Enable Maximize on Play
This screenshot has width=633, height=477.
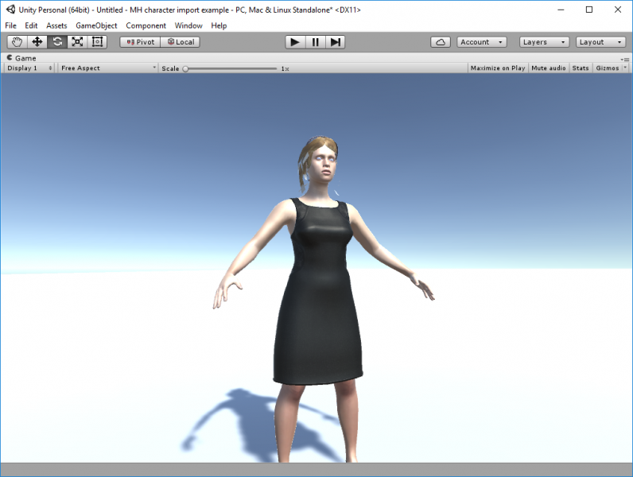pyautogui.click(x=497, y=68)
